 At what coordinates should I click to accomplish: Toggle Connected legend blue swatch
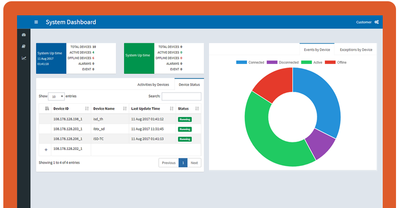pos(241,62)
